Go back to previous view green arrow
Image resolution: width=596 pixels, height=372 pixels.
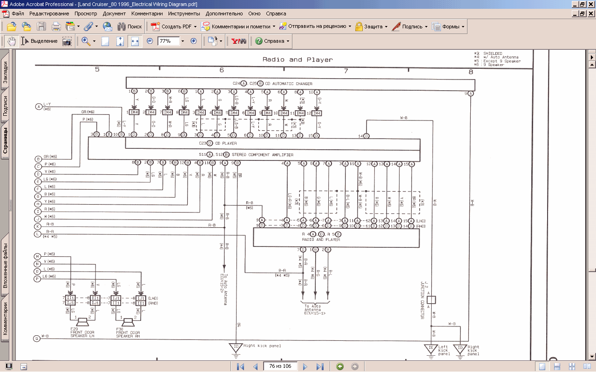pyautogui.click(x=340, y=366)
